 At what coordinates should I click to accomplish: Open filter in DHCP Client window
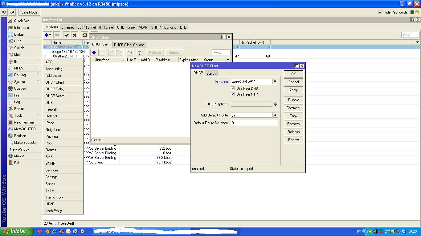tap(140, 53)
